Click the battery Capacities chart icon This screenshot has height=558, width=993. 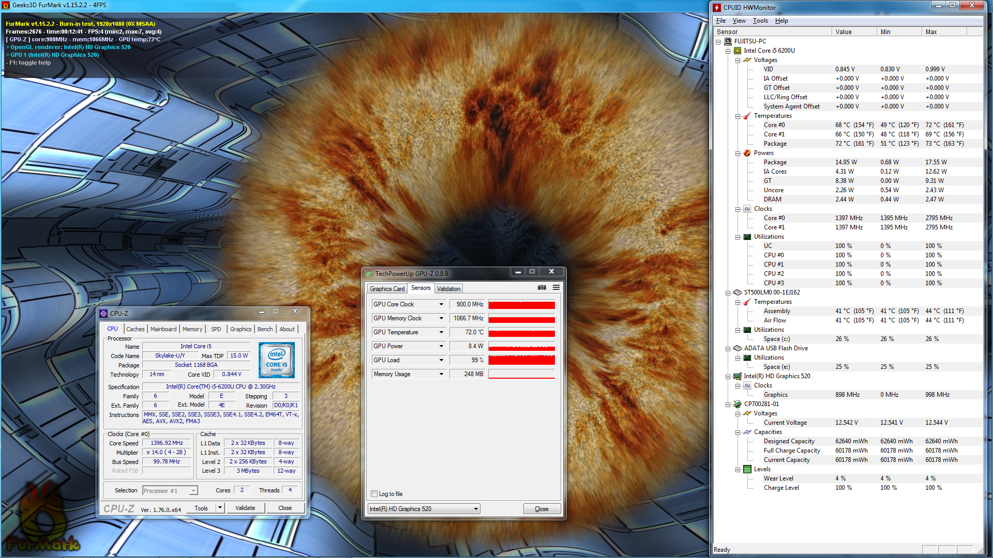pyautogui.click(x=747, y=432)
